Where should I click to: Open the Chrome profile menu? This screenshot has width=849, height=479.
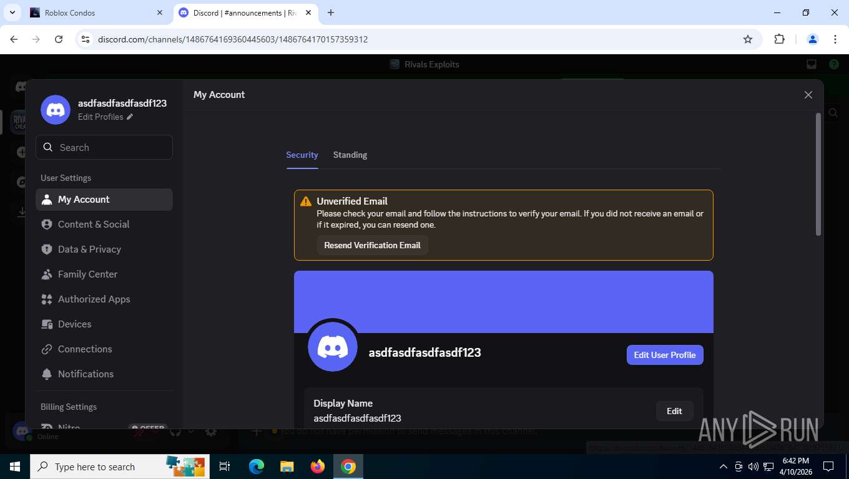tap(813, 39)
